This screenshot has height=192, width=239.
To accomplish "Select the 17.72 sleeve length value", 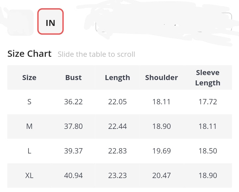I will 208,102.
